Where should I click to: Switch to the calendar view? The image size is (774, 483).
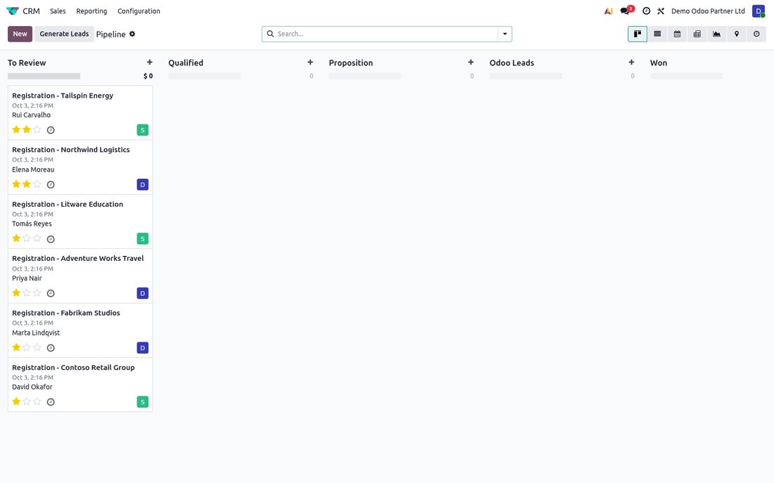point(677,34)
